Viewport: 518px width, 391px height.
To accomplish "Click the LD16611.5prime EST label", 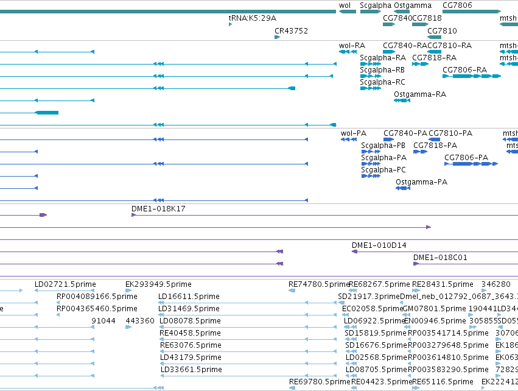I will [x=189, y=297].
